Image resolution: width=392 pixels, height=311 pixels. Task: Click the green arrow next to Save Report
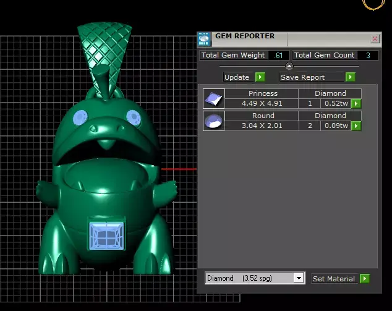[x=350, y=77]
